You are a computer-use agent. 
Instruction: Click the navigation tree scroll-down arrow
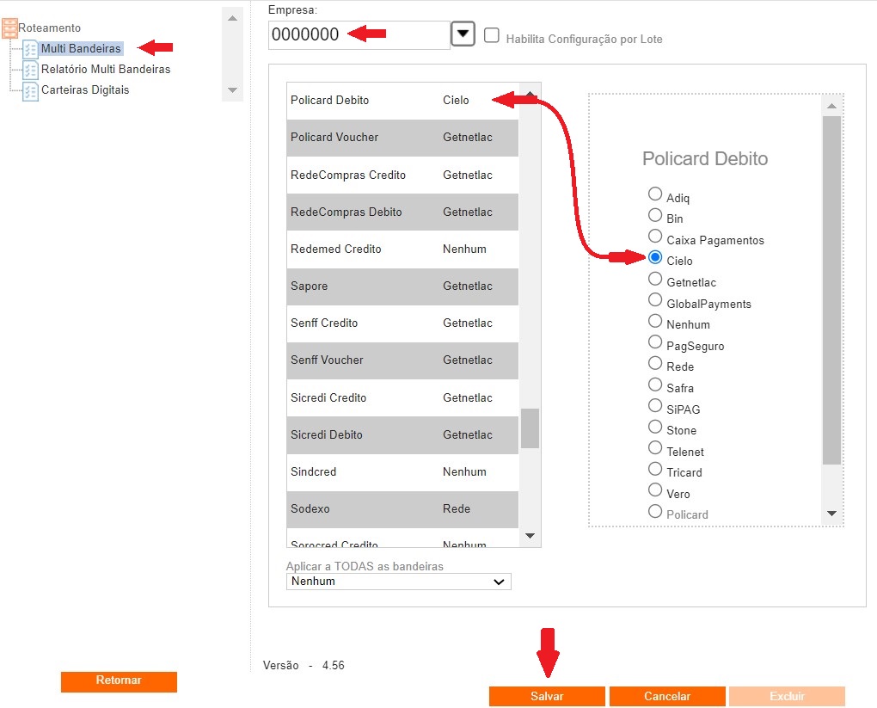pyautogui.click(x=233, y=90)
